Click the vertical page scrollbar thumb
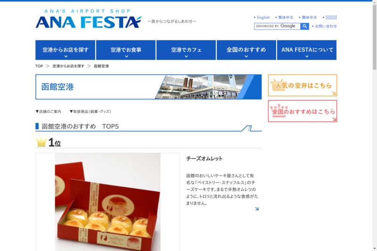The image size is (377, 251). point(375,37)
